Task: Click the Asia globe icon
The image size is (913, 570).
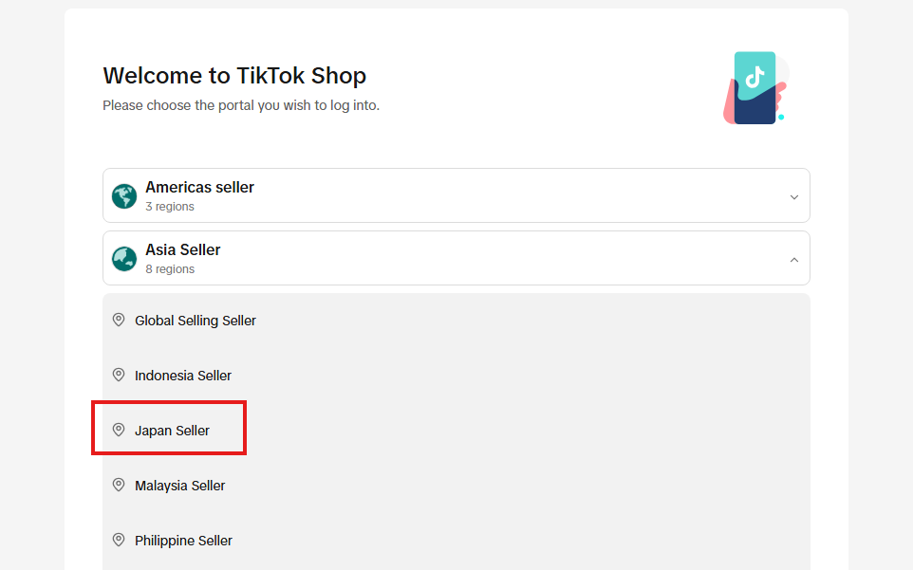Action: [x=124, y=259]
